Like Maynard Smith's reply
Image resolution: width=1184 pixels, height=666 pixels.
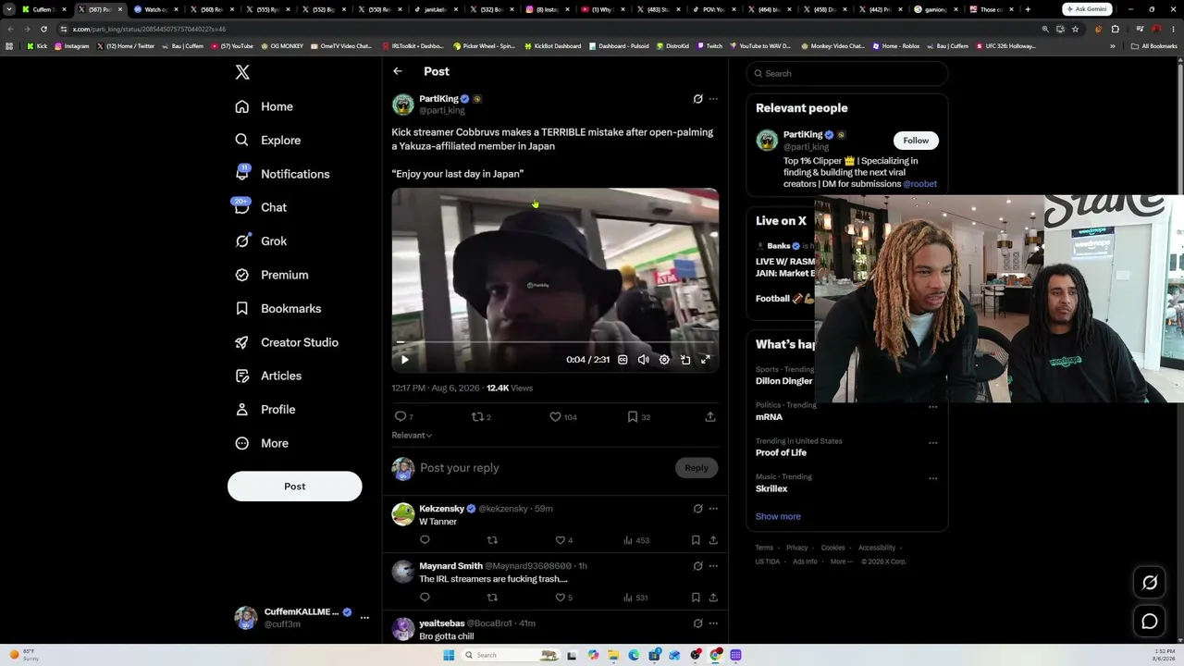pyautogui.click(x=560, y=598)
